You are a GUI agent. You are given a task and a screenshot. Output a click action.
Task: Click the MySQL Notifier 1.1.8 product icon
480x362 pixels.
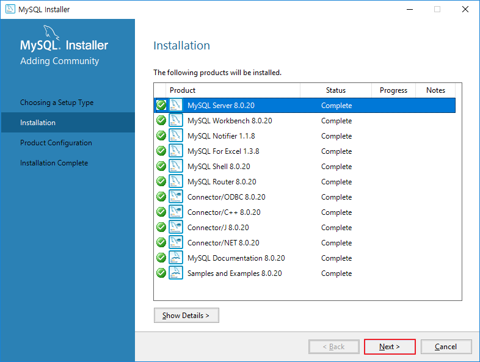click(176, 136)
